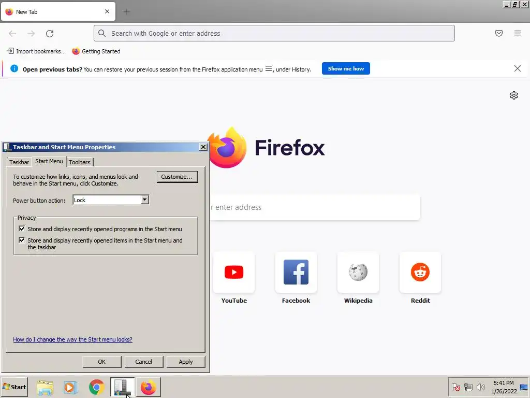The image size is (530, 398).
Task: Click the Firefox taskbar icon
Action: click(149, 387)
